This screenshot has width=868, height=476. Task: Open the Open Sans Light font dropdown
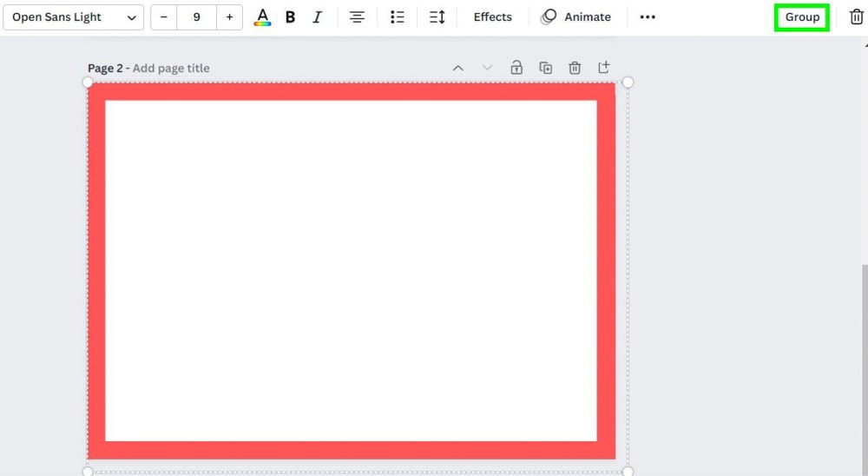coord(74,17)
